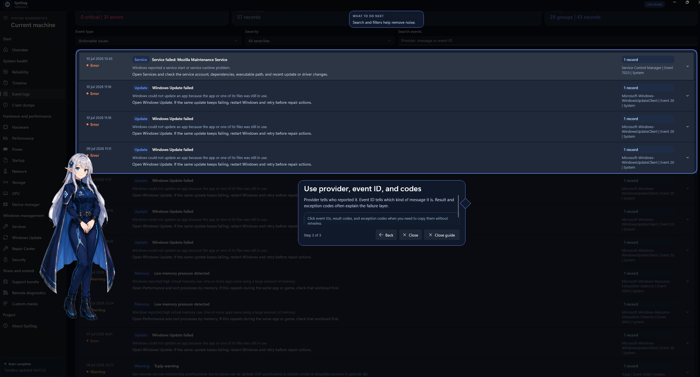Click the Current machine heading

(33, 25)
